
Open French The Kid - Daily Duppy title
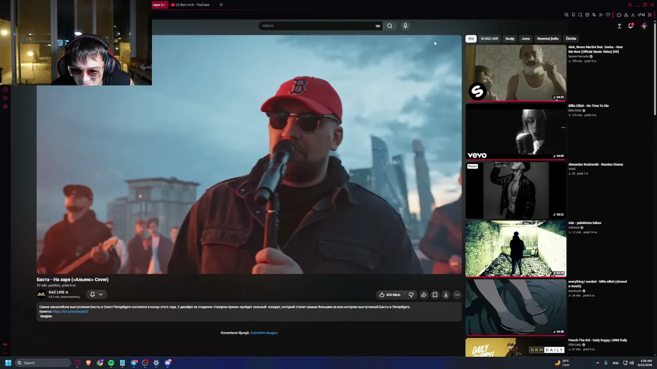tap(597, 340)
